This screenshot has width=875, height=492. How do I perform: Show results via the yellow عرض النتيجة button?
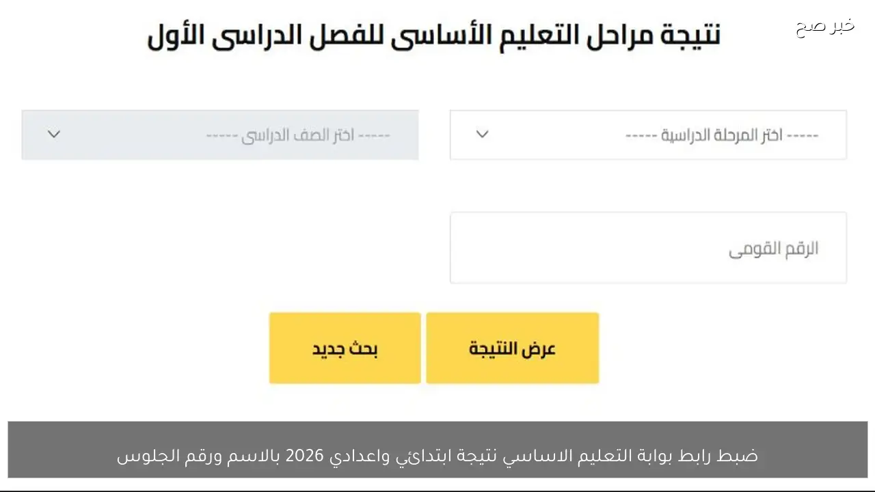(512, 348)
